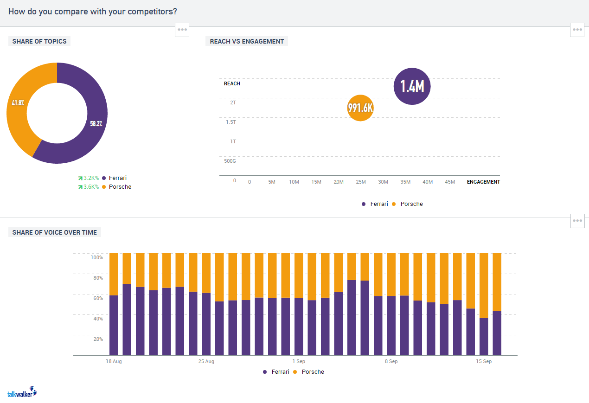The height and width of the screenshot is (403, 589).
Task: Click the REACH axis label
Action: tap(232, 84)
